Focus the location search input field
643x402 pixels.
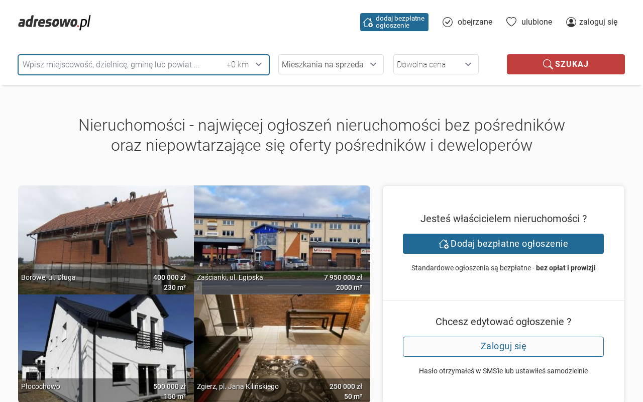click(x=121, y=64)
